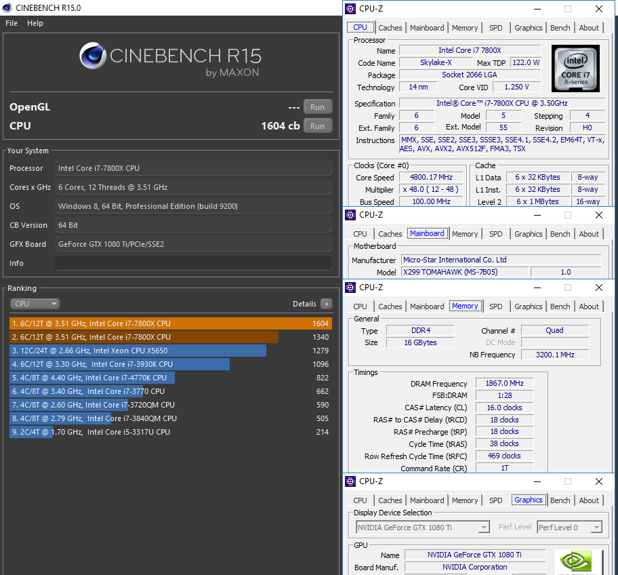Open Caches tab in Memory CPU-Z window
Viewport: 618px width, 575px height.
[390, 306]
